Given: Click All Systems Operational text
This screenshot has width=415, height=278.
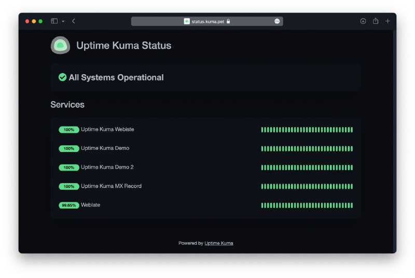Looking at the screenshot, I should point(116,77).
